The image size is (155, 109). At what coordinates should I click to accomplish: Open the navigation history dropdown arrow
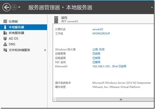[x=19, y=7]
